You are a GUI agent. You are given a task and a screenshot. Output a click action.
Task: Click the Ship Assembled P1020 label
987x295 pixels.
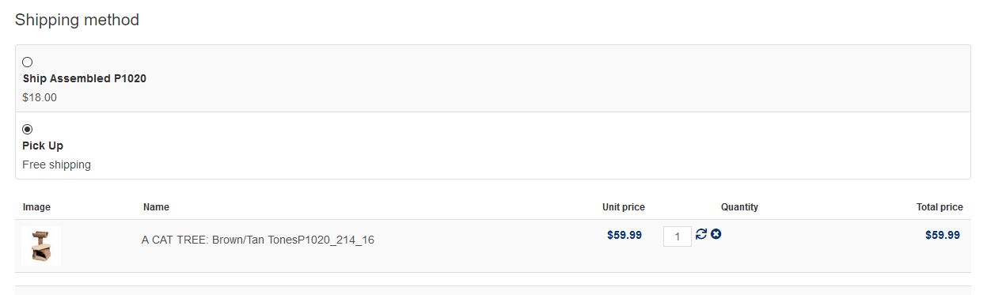(85, 79)
